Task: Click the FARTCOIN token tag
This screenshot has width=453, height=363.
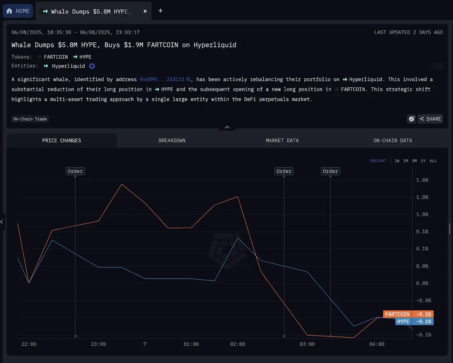Action: [53, 57]
